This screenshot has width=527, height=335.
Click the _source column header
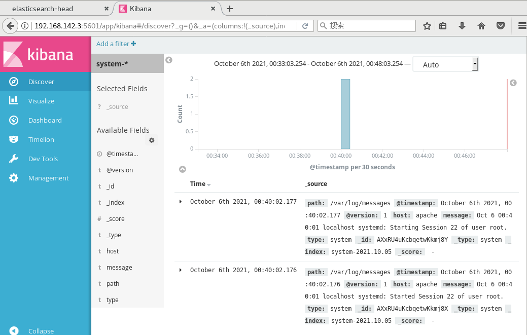coord(315,183)
